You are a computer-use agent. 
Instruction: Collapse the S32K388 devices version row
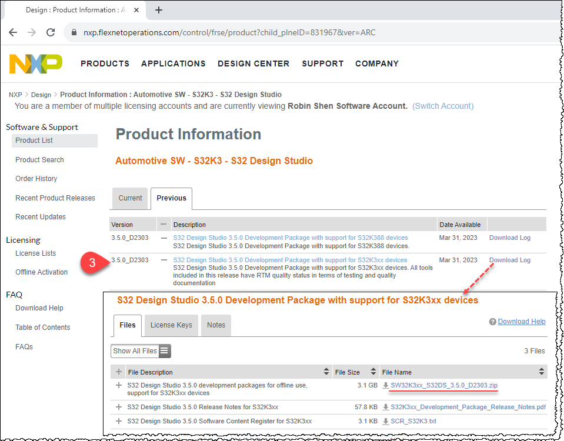tap(164, 238)
